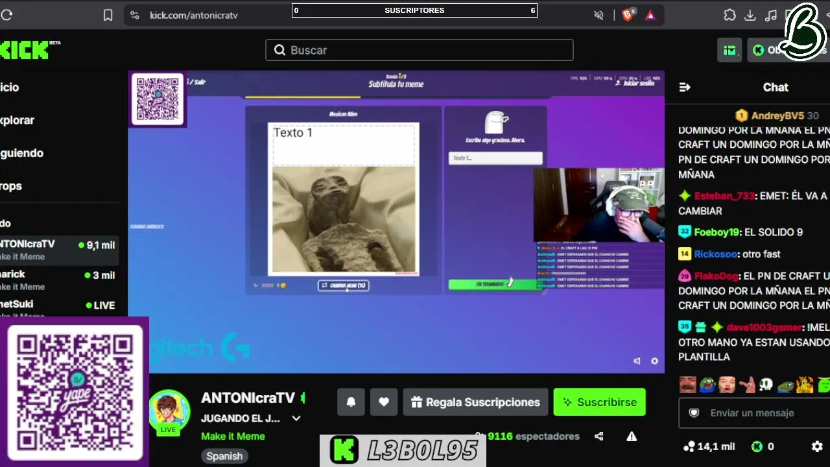Screen dimensions: 830x467
Task: Open the site settings icon beside the URL
Action: (135, 15)
